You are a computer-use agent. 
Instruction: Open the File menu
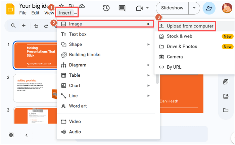point(23,13)
